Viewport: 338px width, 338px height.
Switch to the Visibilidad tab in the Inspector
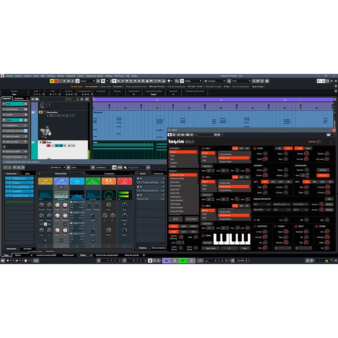coord(18,98)
